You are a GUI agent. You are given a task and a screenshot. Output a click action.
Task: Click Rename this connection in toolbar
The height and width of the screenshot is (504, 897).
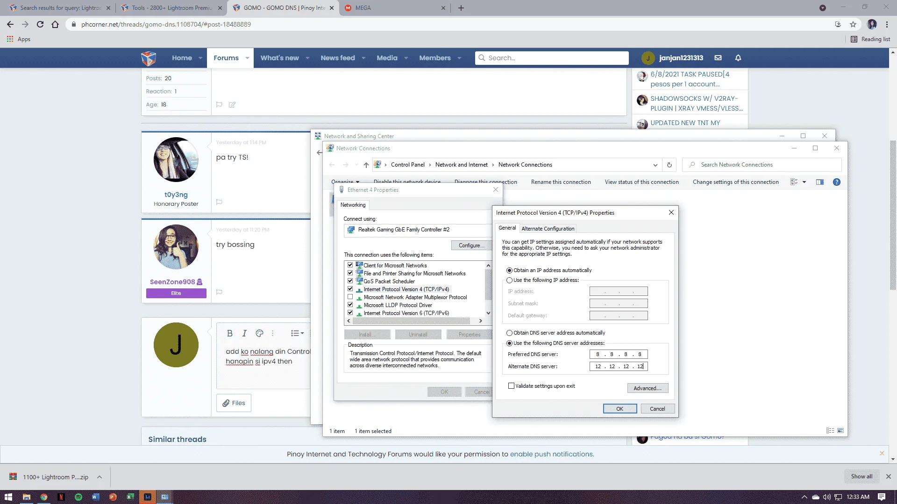coord(561,182)
